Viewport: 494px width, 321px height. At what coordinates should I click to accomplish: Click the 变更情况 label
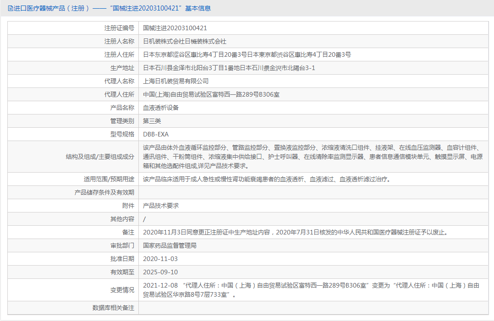[x=122, y=290]
